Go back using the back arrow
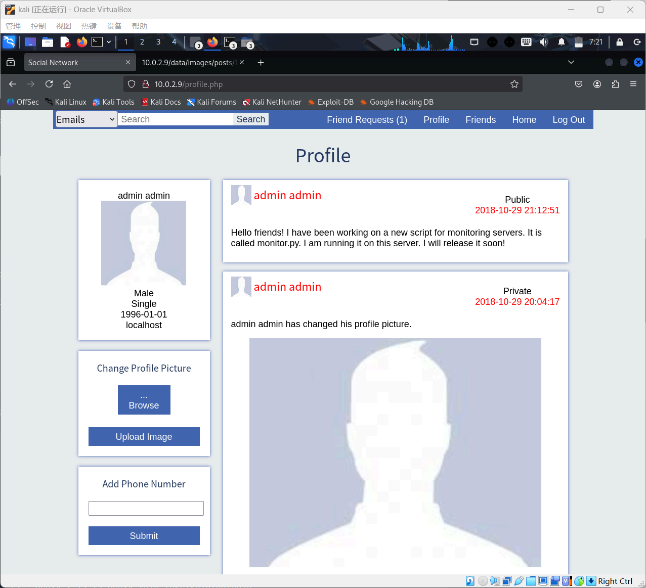Image resolution: width=646 pixels, height=588 pixels. (x=13, y=84)
